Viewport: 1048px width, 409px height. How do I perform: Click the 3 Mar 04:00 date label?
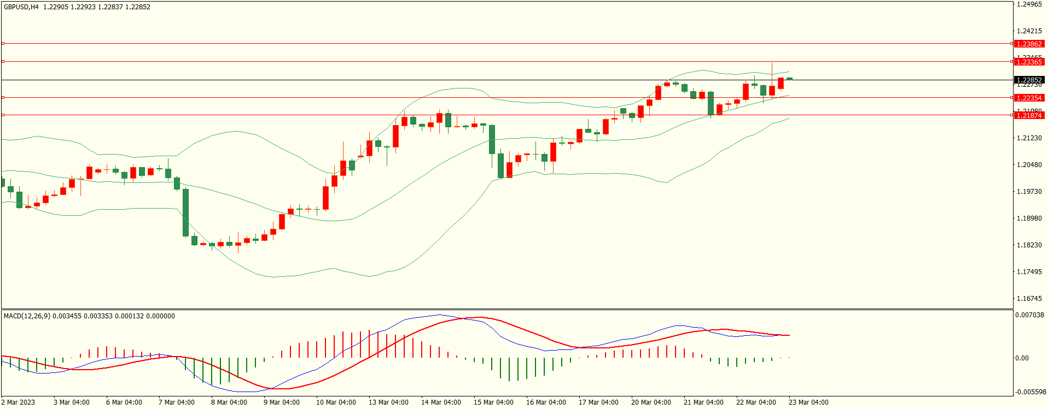click(x=72, y=402)
